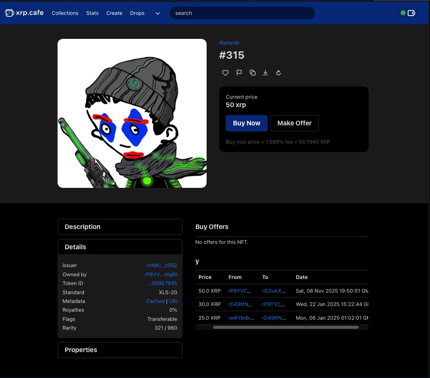
Task: Copy the NFT link using the copy icon
Action: click(x=252, y=72)
